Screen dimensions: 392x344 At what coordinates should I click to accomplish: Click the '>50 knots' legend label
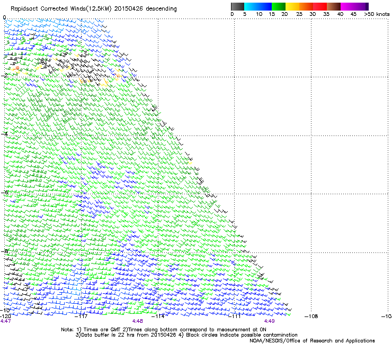click(x=377, y=14)
